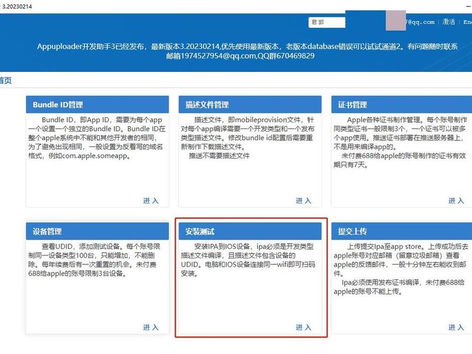The image size is (472, 354).
Task: Click the version 3.20230214 window title
Action: pyautogui.click(x=17, y=6)
